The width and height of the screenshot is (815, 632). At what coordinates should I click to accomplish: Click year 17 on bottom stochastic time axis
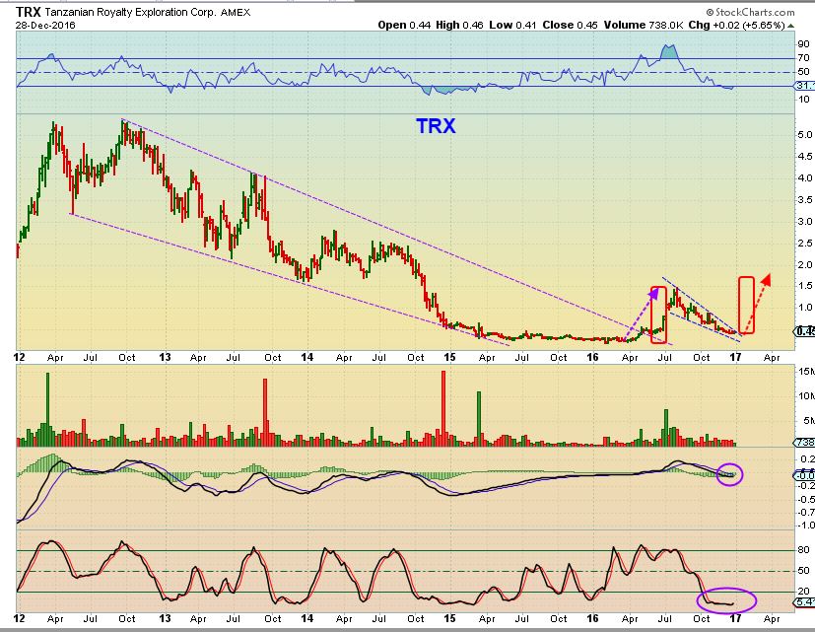tap(735, 618)
